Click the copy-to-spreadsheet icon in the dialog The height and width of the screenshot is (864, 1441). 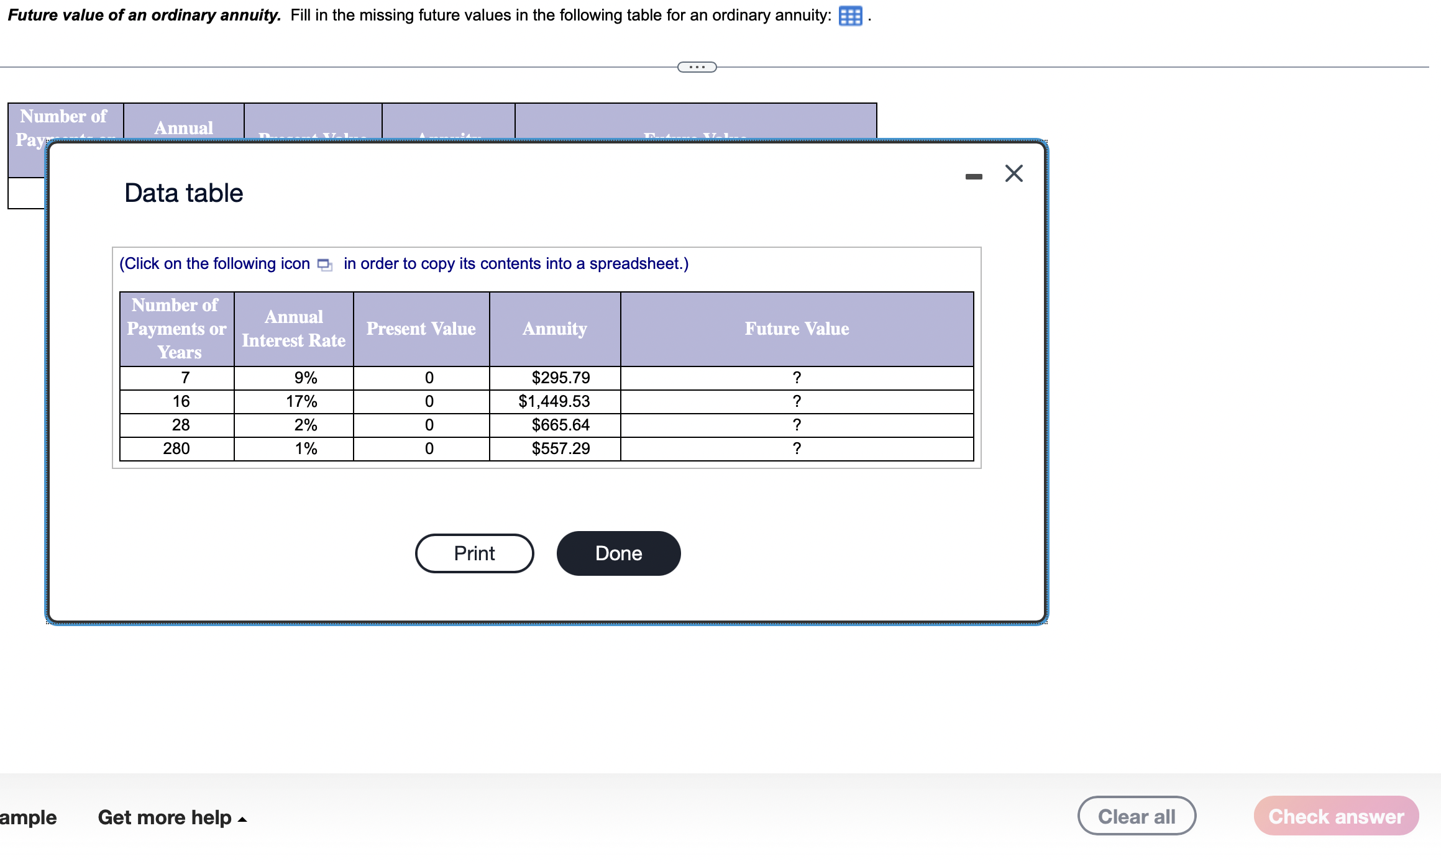coord(324,264)
